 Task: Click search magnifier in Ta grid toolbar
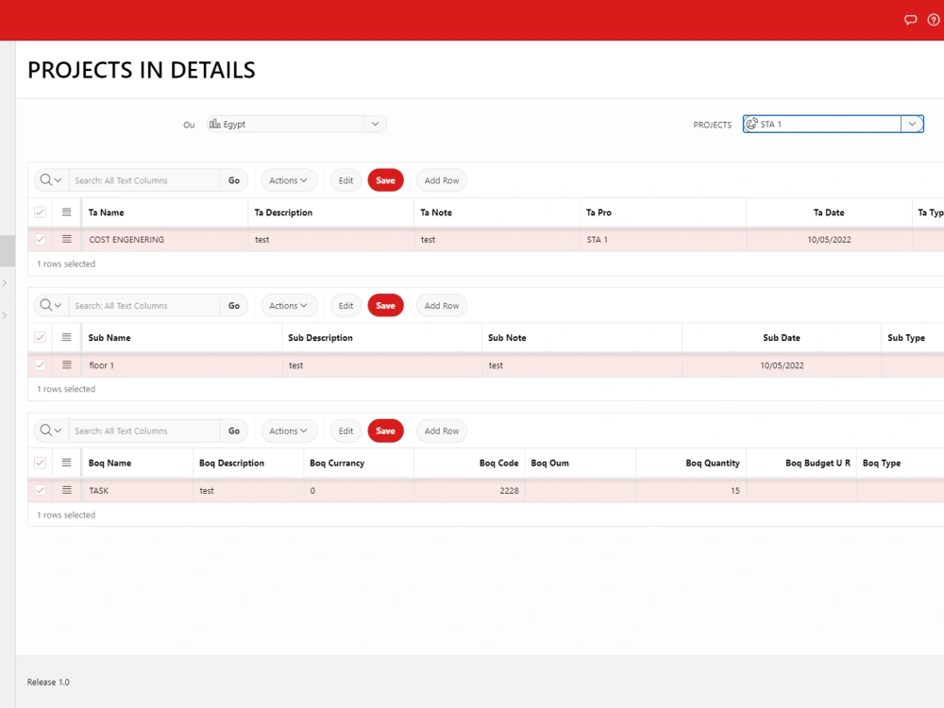[x=51, y=180]
